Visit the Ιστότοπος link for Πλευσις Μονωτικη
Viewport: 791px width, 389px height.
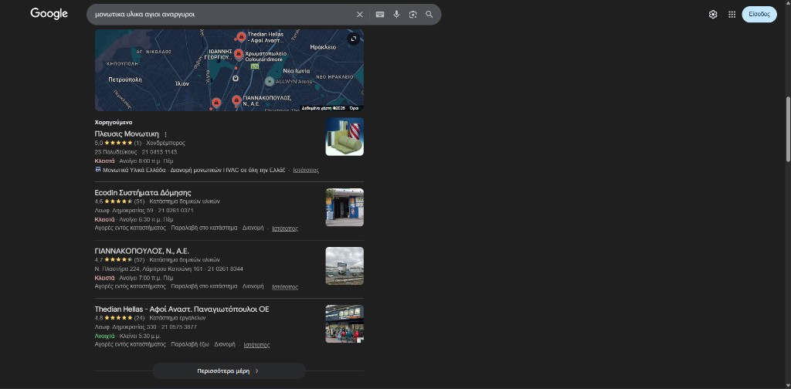point(306,171)
